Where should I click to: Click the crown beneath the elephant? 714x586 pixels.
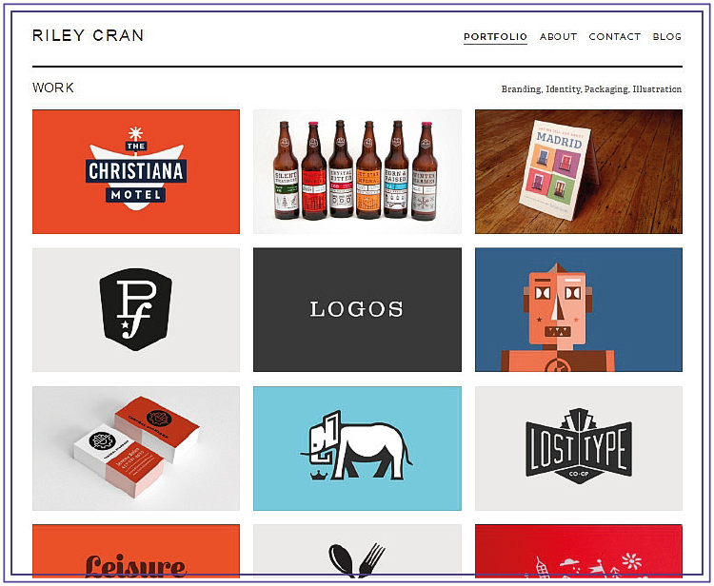coord(317,476)
